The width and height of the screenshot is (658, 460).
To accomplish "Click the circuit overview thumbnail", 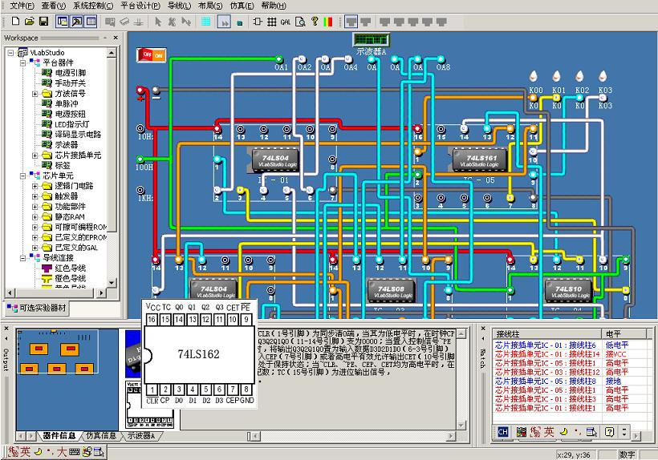I will click(67, 380).
